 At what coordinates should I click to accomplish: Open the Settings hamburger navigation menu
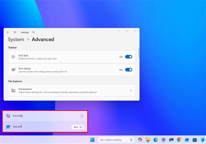(x=15, y=32)
